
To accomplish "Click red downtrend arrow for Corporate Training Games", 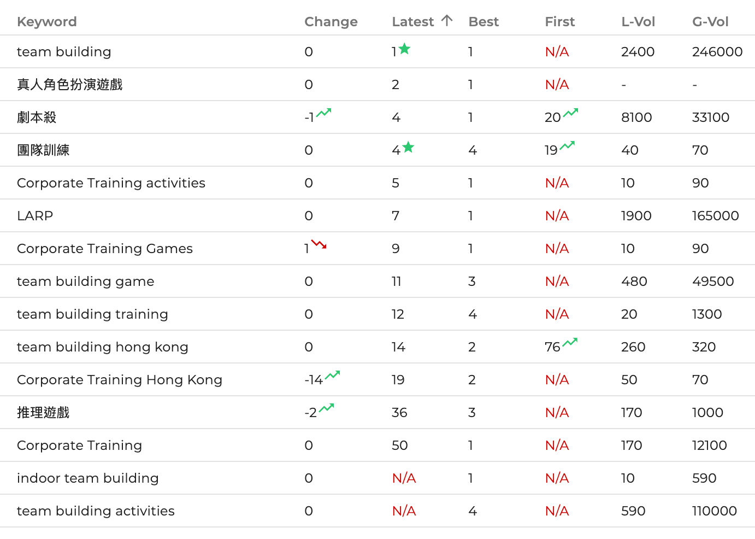I will [x=319, y=244].
